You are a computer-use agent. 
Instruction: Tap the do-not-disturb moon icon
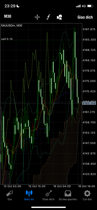tap(18, 6)
